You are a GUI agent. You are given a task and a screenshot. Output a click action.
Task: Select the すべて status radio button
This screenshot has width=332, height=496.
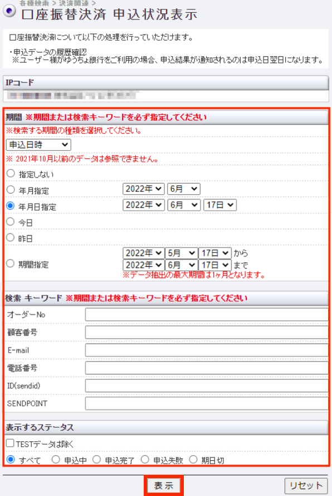tap(11, 459)
